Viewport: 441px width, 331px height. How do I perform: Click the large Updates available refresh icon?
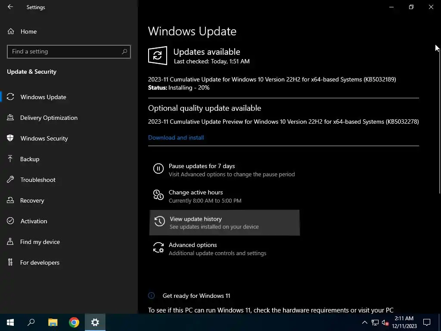(158, 56)
